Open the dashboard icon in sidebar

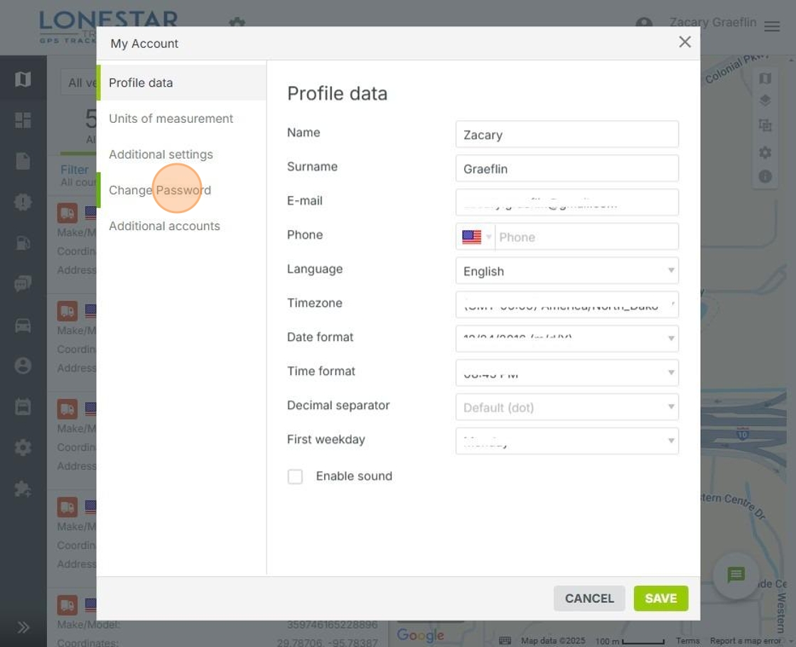pyautogui.click(x=23, y=121)
